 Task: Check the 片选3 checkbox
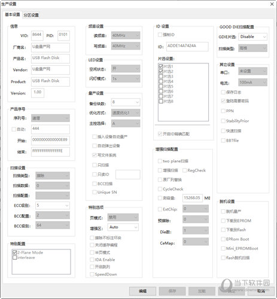161,76
